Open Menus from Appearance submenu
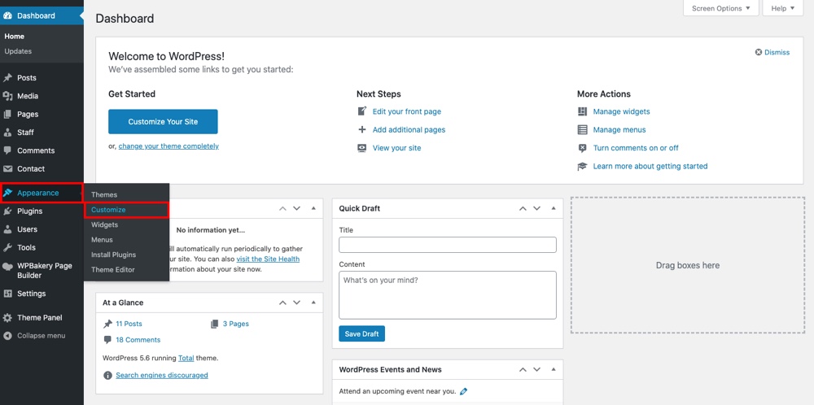This screenshot has height=405, width=814. pos(102,240)
